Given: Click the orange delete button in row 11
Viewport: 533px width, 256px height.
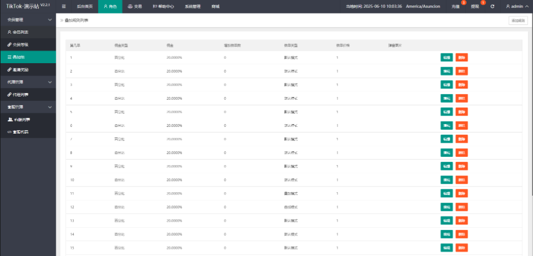Looking at the screenshot, I should 461,193.
